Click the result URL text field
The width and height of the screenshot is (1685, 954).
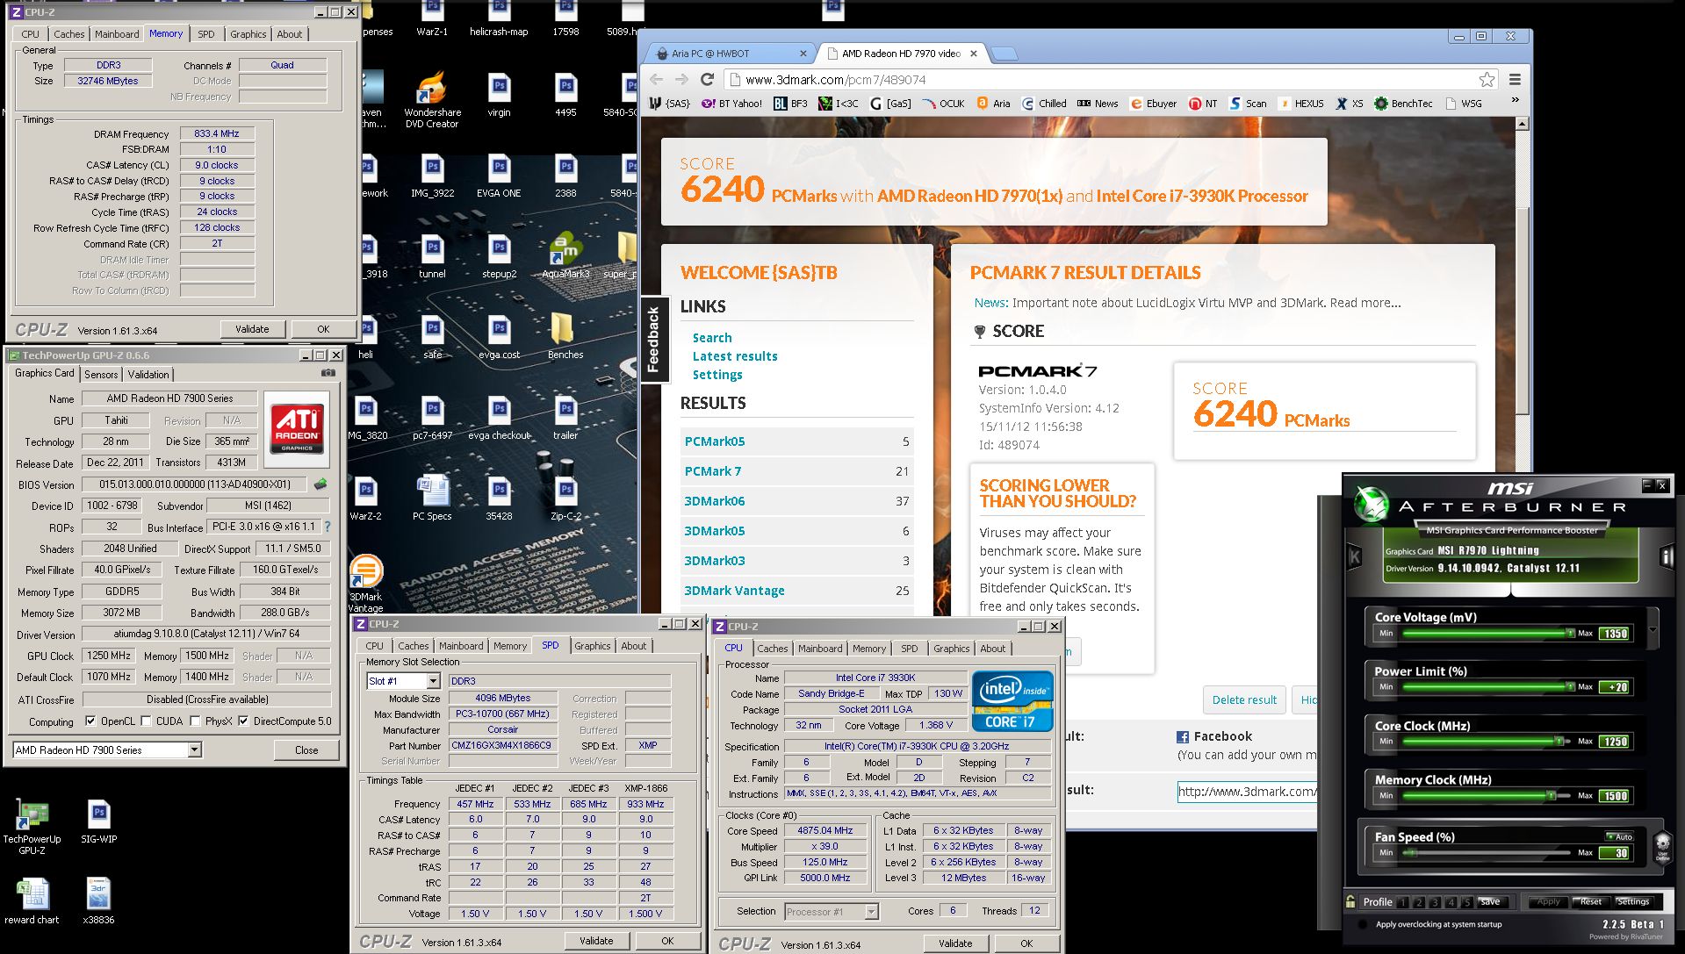1247,792
